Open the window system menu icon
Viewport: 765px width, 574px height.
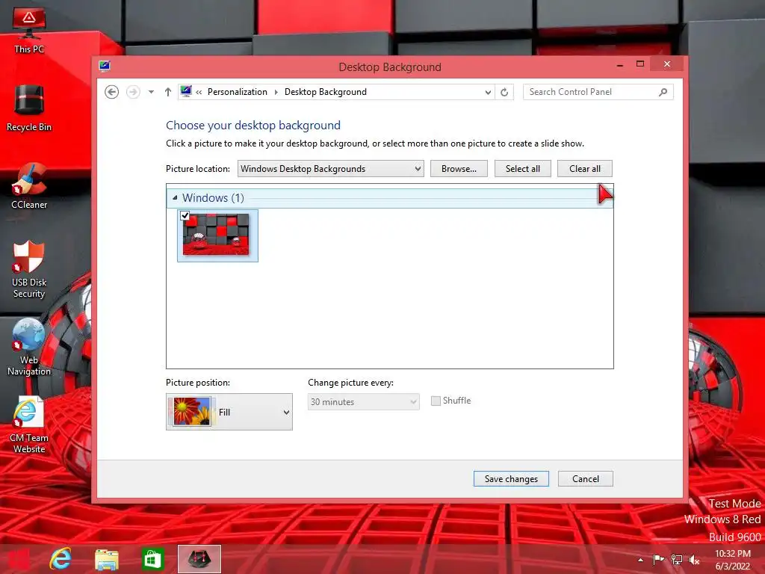click(105, 66)
